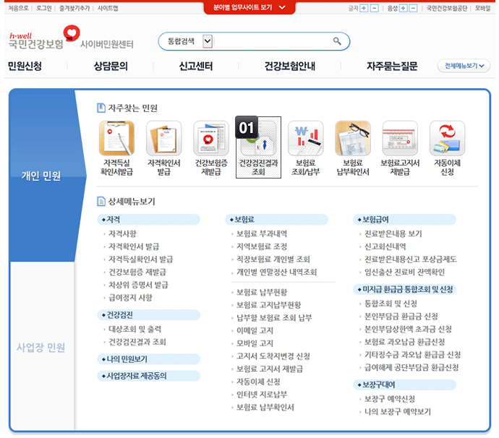This screenshot has width=499, height=438.
Task: Open the 민원신청 menu
Action: [25, 66]
